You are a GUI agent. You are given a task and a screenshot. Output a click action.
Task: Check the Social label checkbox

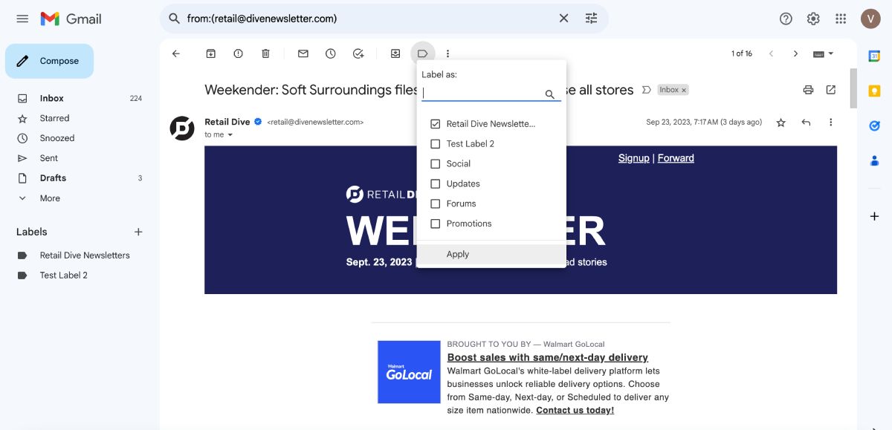[x=435, y=163]
